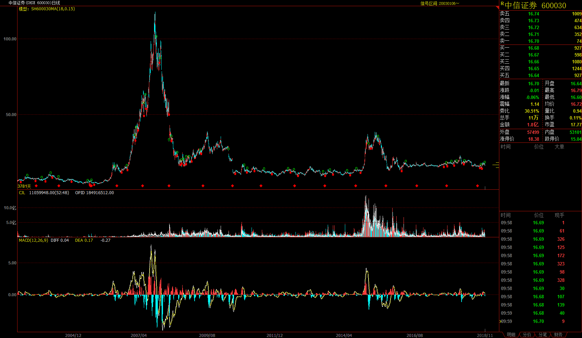Click the 震幅 value 1.14
Image resolution: width=582 pixels, height=338 pixels.
point(535,104)
